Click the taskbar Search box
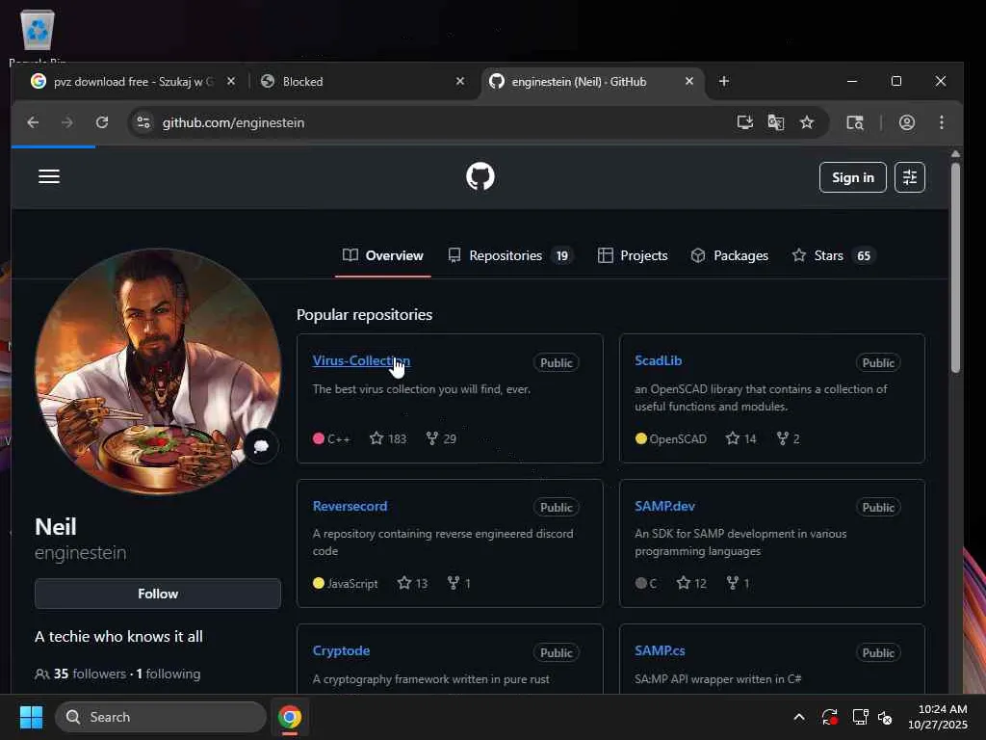 tap(161, 717)
